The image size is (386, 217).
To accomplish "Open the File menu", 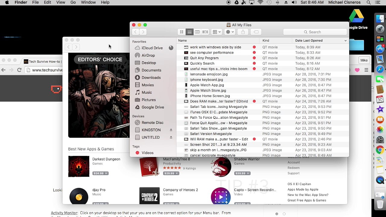I will (x=35, y=2).
